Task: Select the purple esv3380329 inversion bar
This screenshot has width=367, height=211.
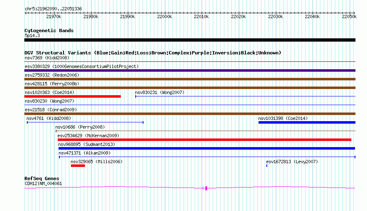Action: pyautogui.click(x=190, y=70)
